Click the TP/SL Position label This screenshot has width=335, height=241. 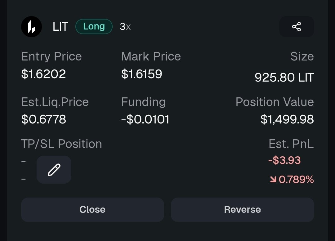(61, 144)
